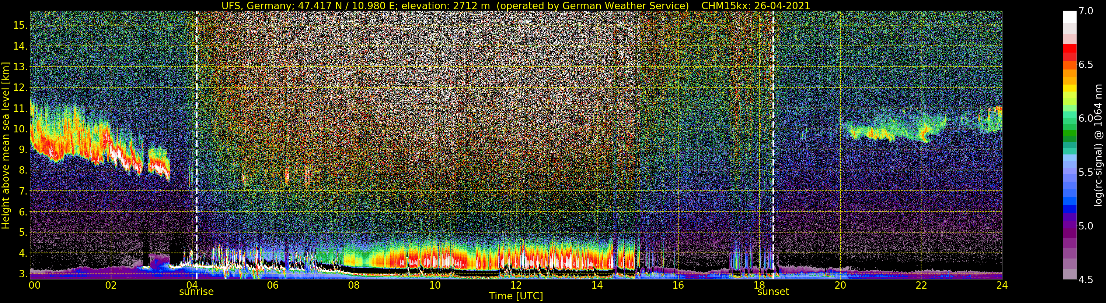Click the '14' time tick label
Image resolution: width=1106 pixels, height=303 pixels.
pos(597,285)
